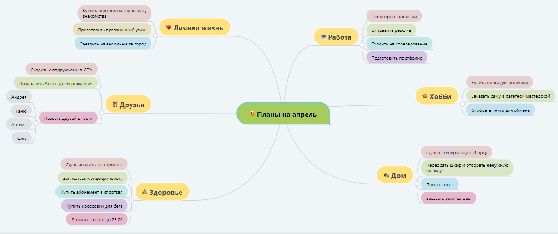
Task: Click the heart icon on Личная жизнь
Action: click(169, 28)
